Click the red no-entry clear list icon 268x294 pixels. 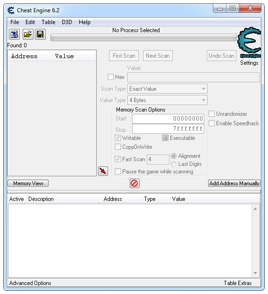coord(134,183)
